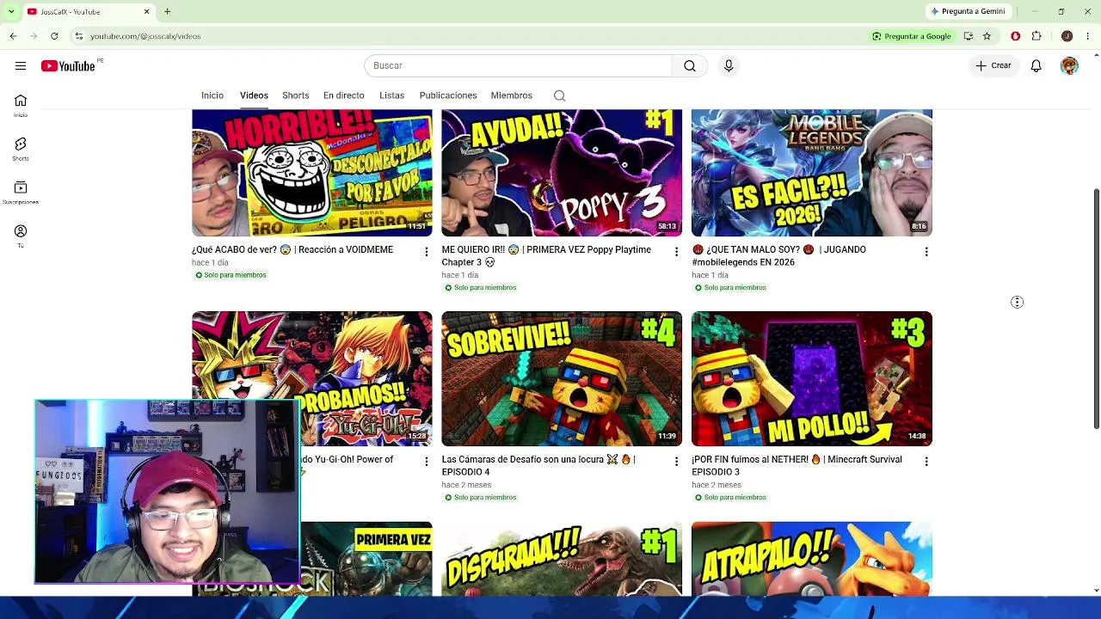Image resolution: width=1101 pixels, height=619 pixels.
Task: Play the MI POLLO!! #3 Minecraft thumbnail
Action: [812, 378]
